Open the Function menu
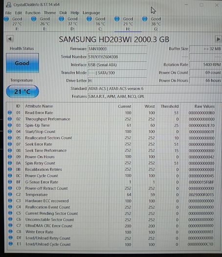The height and width of the screenshot is (257, 222). (x=33, y=13)
